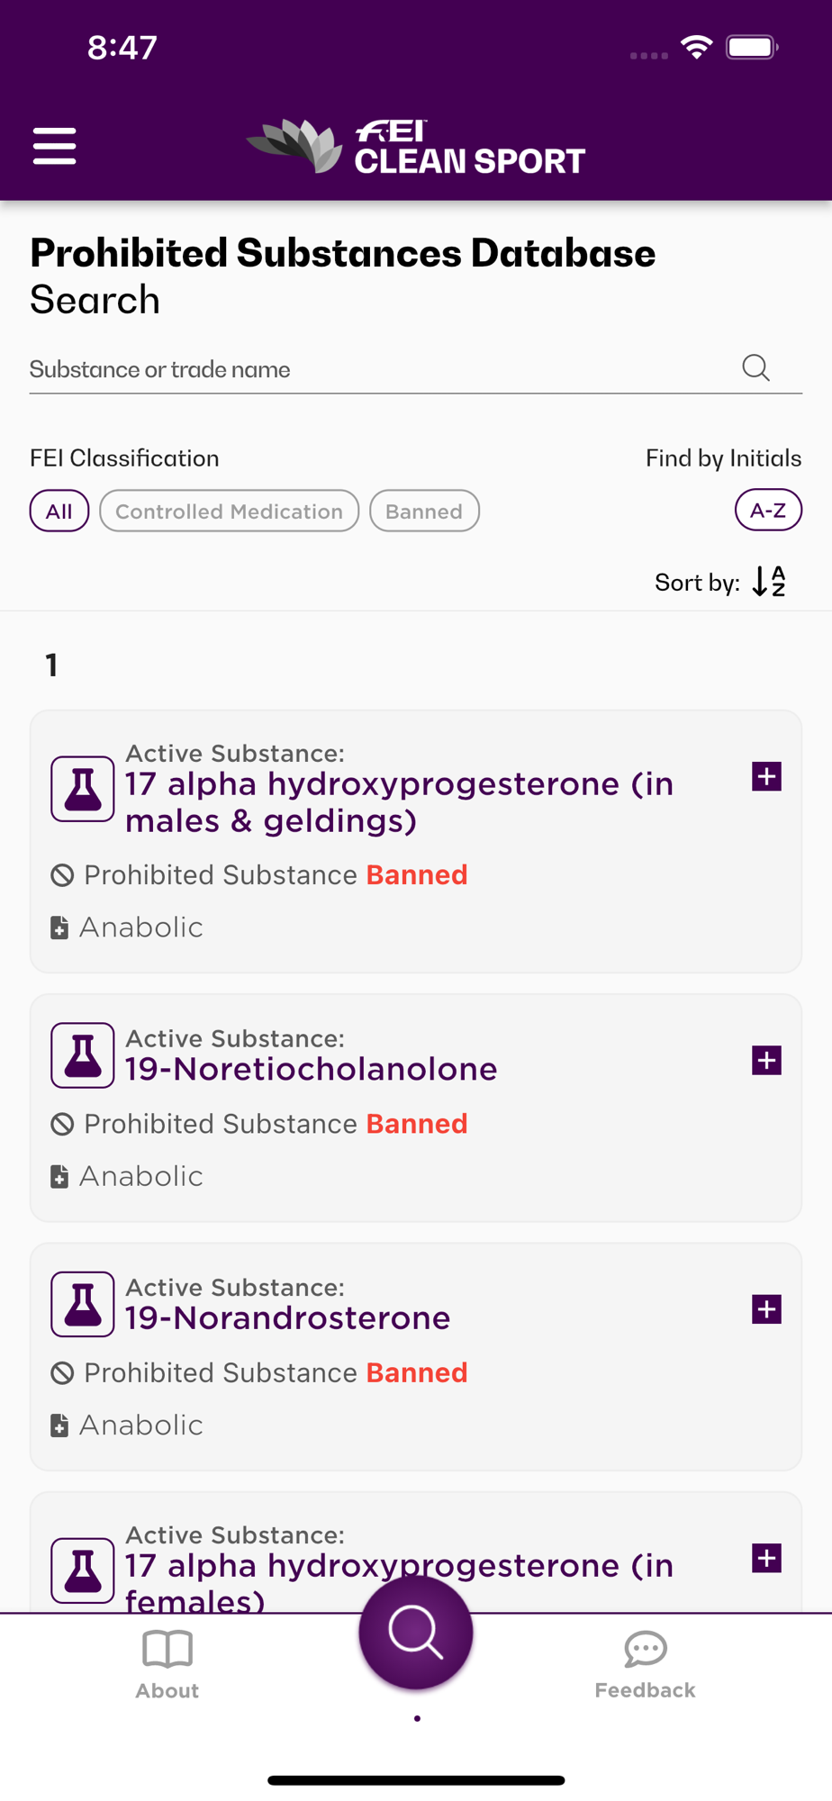Tap the flask icon for 19-Noretiocholanolone
832x1801 pixels.
pos(83,1055)
